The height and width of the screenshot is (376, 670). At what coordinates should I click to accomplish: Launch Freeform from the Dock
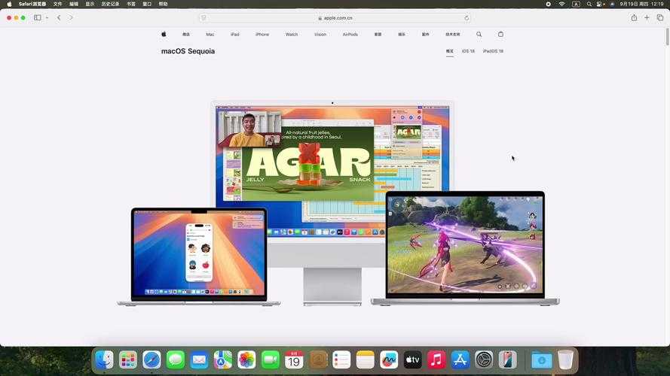[389, 360]
